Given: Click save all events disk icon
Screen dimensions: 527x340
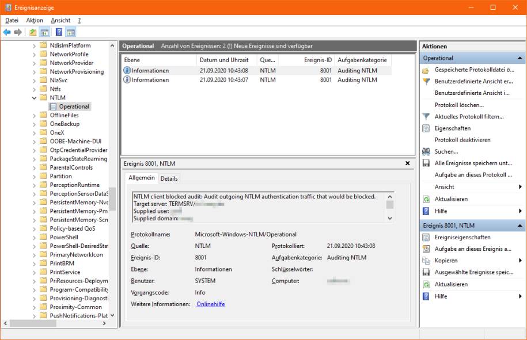Looking at the screenshot, I should pyautogui.click(x=426, y=163).
